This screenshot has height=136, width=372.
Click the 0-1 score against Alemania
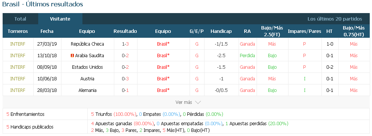pos(125,90)
